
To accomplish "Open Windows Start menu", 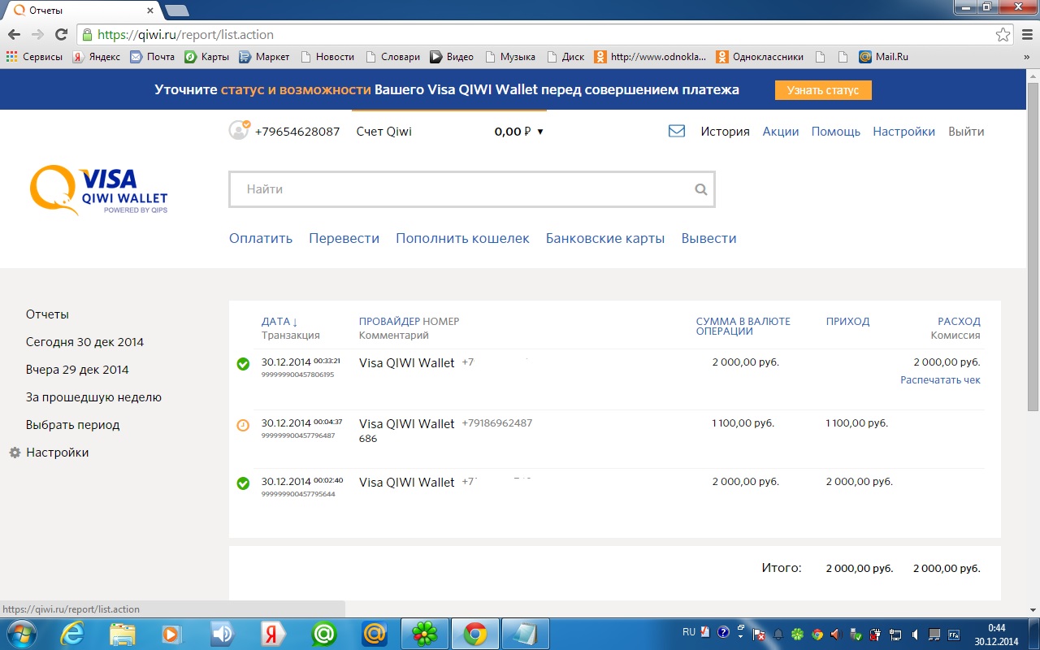I will (x=20, y=634).
